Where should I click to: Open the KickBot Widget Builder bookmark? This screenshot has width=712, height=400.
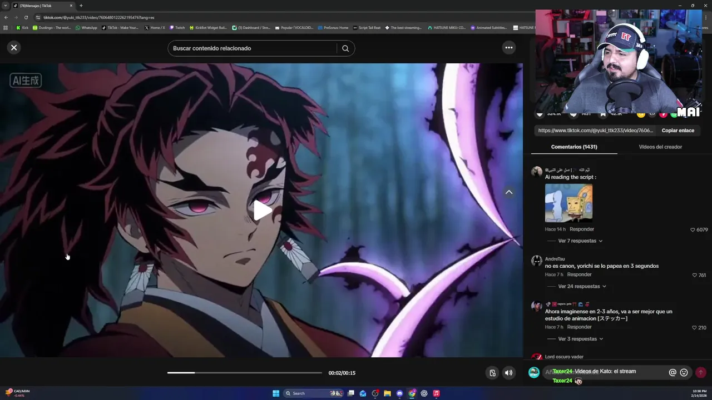tap(208, 27)
